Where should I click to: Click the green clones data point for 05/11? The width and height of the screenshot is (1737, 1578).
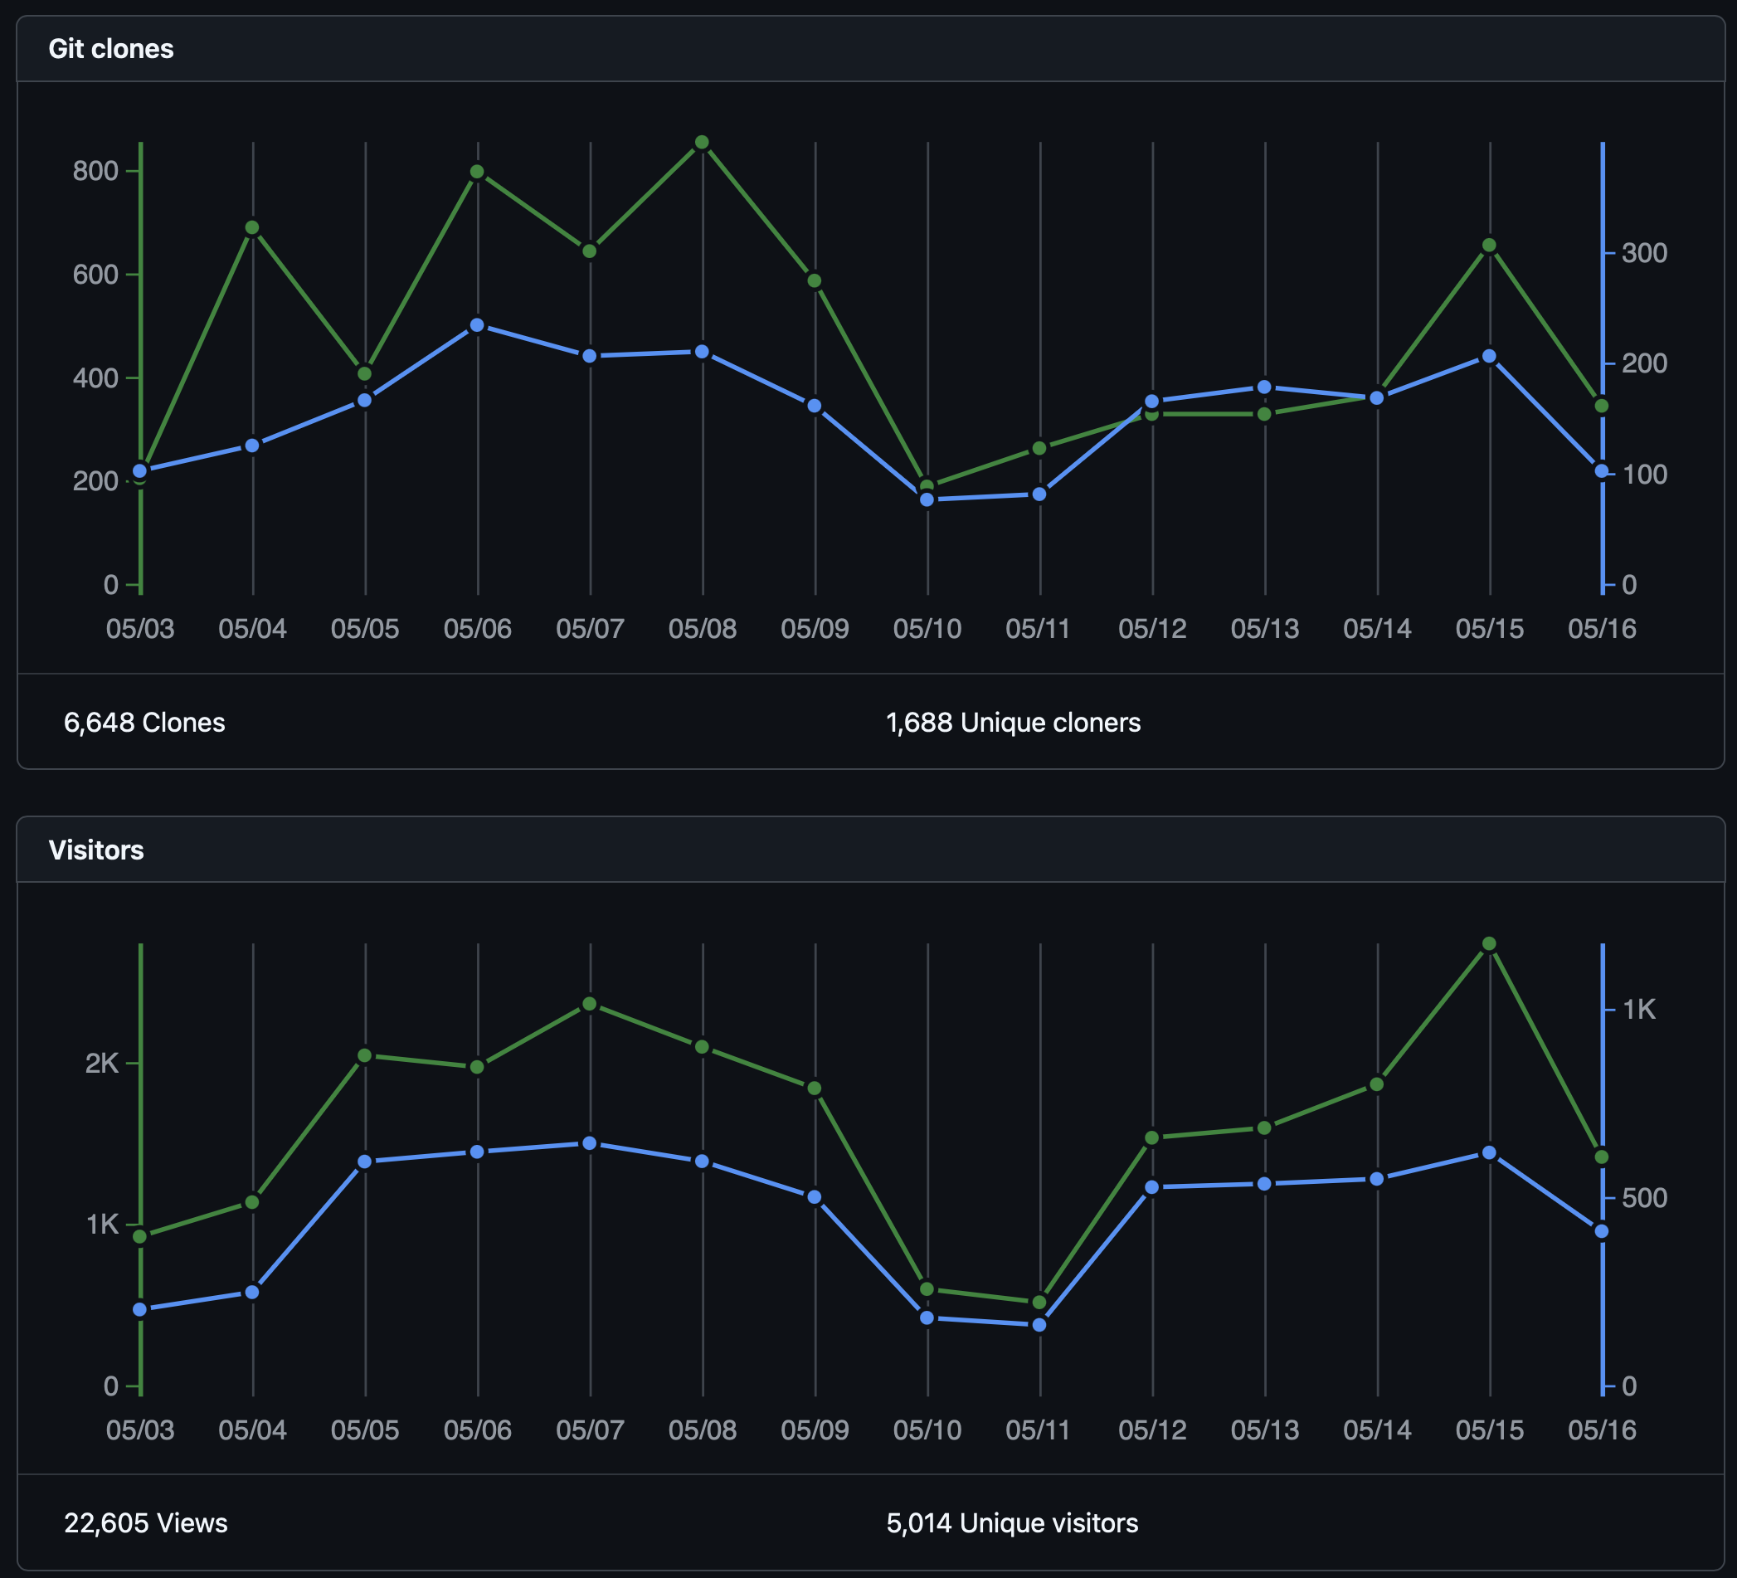point(1039,448)
